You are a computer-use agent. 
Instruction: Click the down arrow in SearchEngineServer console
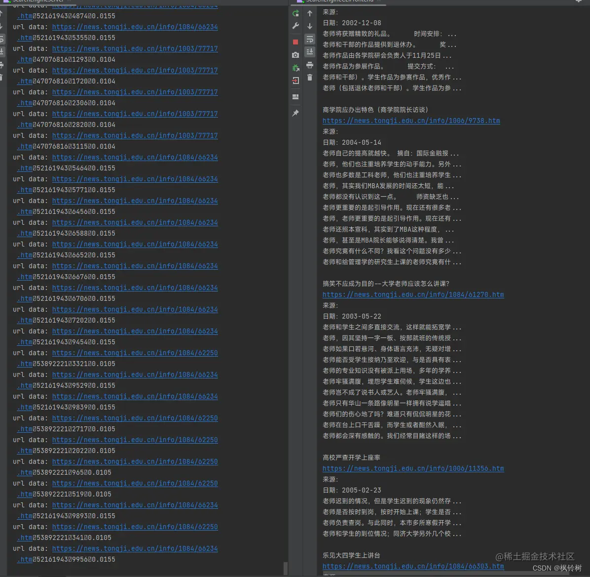(x=1, y=26)
